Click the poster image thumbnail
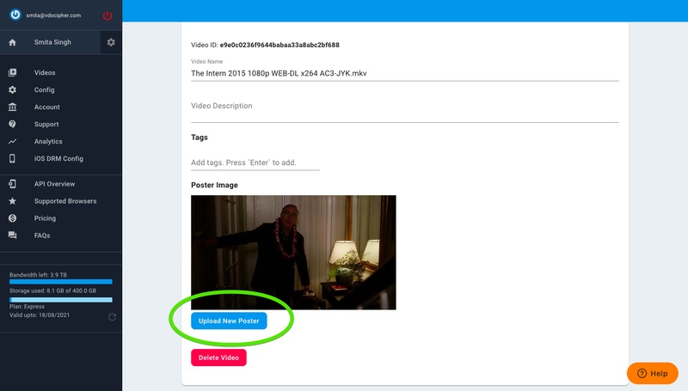The image size is (688, 391). 293,253
